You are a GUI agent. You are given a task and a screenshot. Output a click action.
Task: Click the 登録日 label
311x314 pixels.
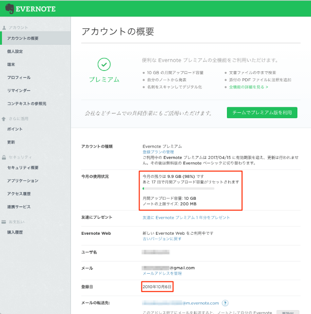click(x=87, y=287)
